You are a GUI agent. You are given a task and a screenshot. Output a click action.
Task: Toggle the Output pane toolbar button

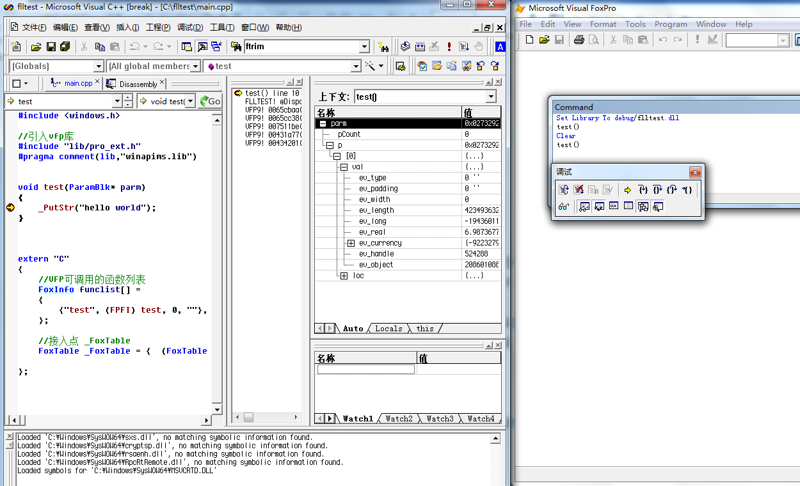click(x=202, y=46)
